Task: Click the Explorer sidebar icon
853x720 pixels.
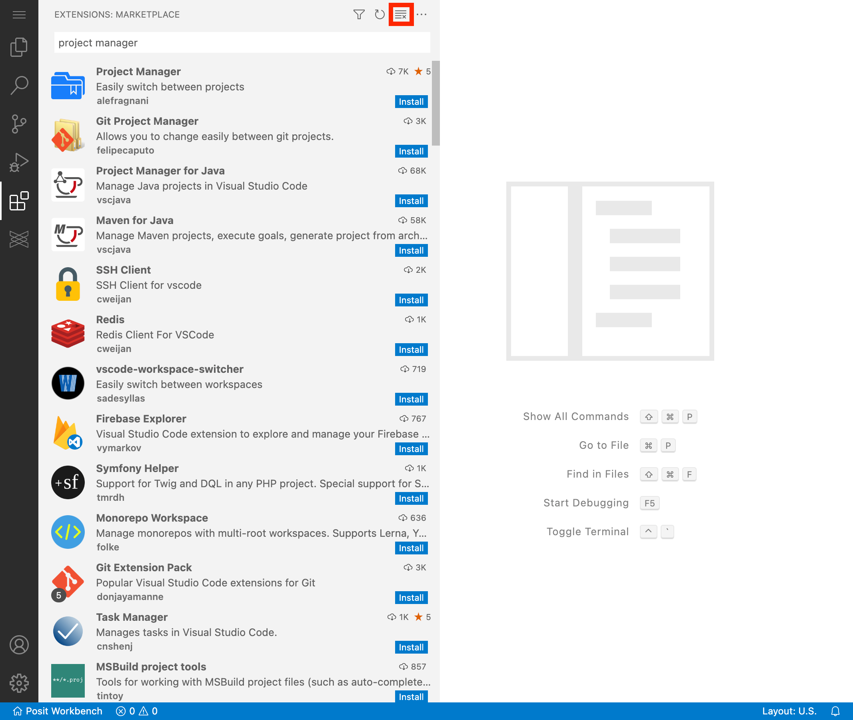Action: coord(19,47)
